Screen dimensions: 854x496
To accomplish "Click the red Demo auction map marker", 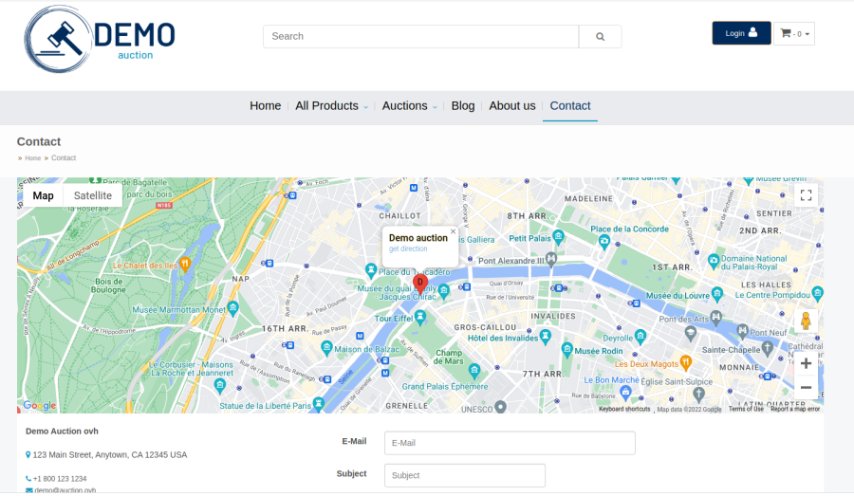I will pyautogui.click(x=420, y=284).
